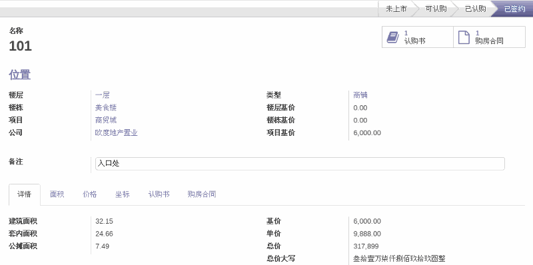Follow the 一层 floor link

(103, 95)
